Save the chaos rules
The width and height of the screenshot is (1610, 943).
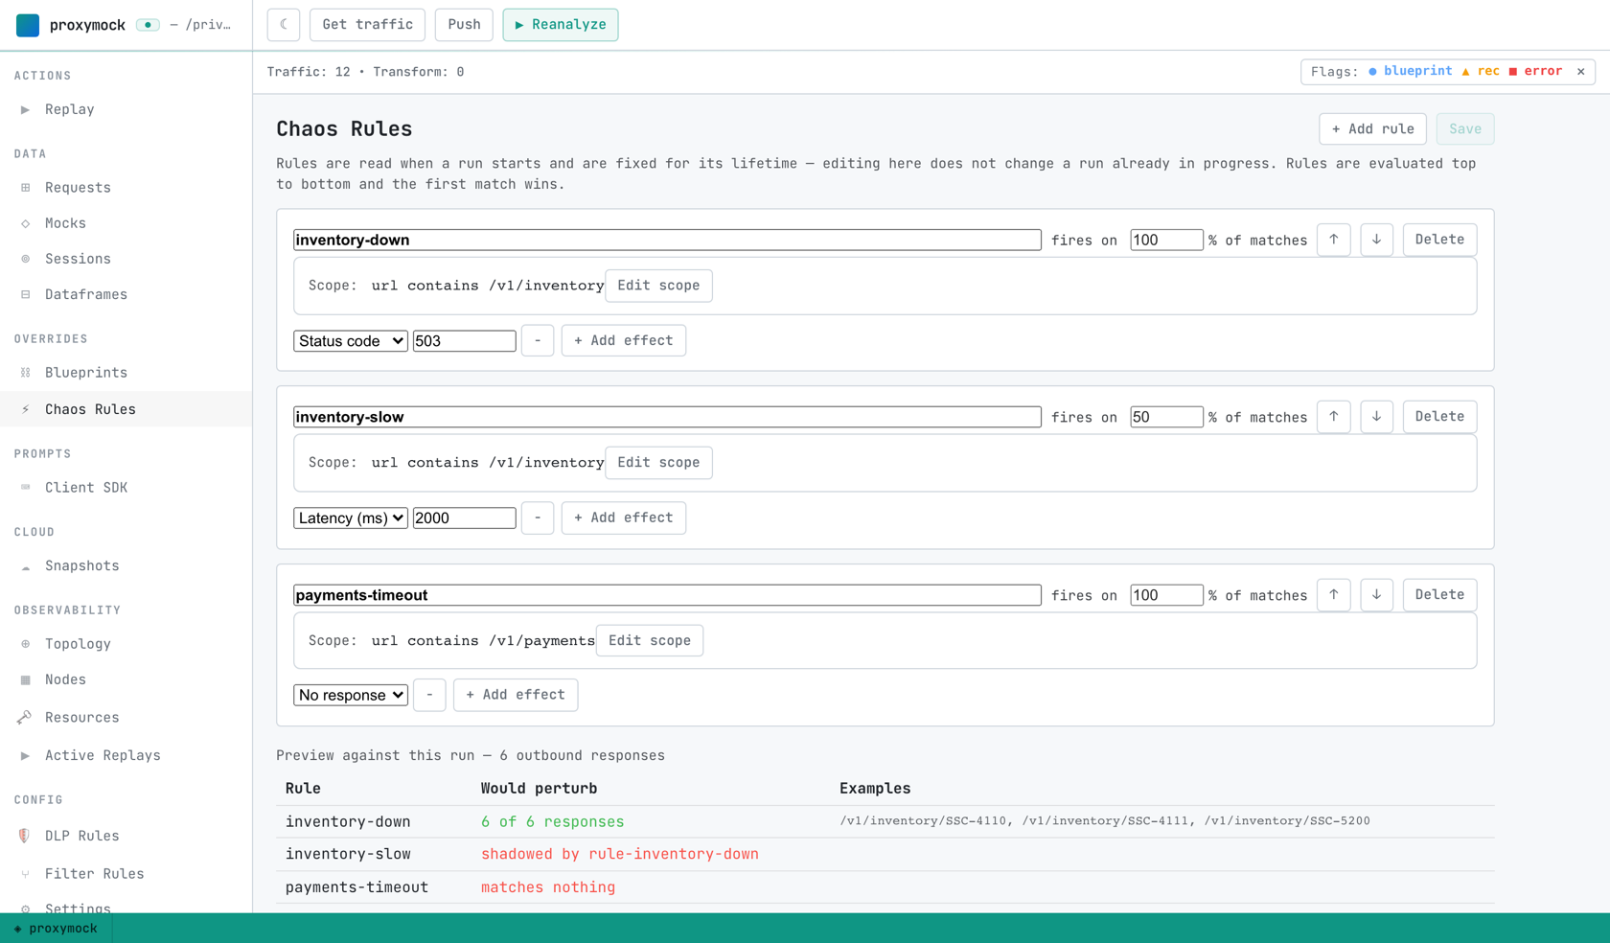(x=1465, y=128)
